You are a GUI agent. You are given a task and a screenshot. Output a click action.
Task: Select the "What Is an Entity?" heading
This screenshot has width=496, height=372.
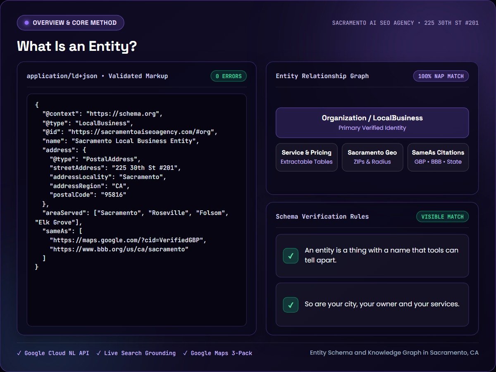pos(77,46)
